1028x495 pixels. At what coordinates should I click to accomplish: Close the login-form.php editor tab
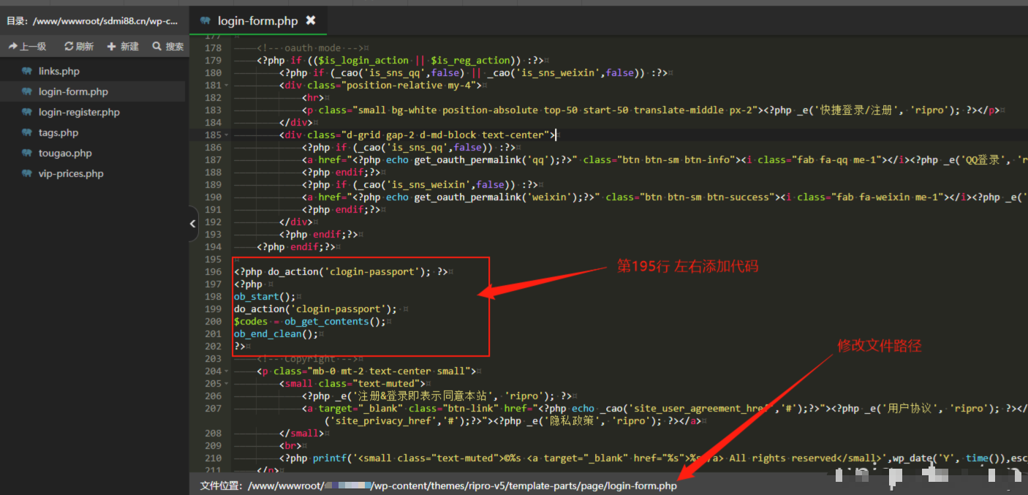(311, 20)
